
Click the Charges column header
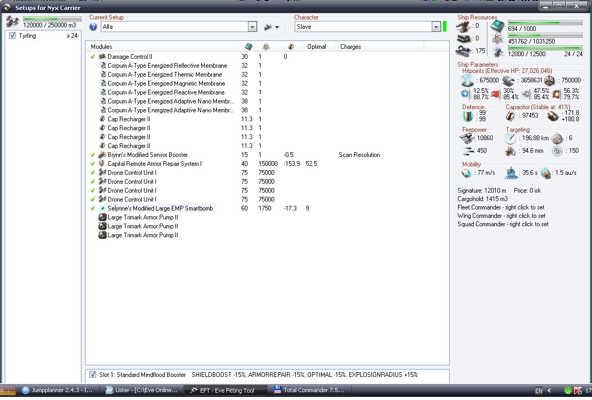coord(351,46)
